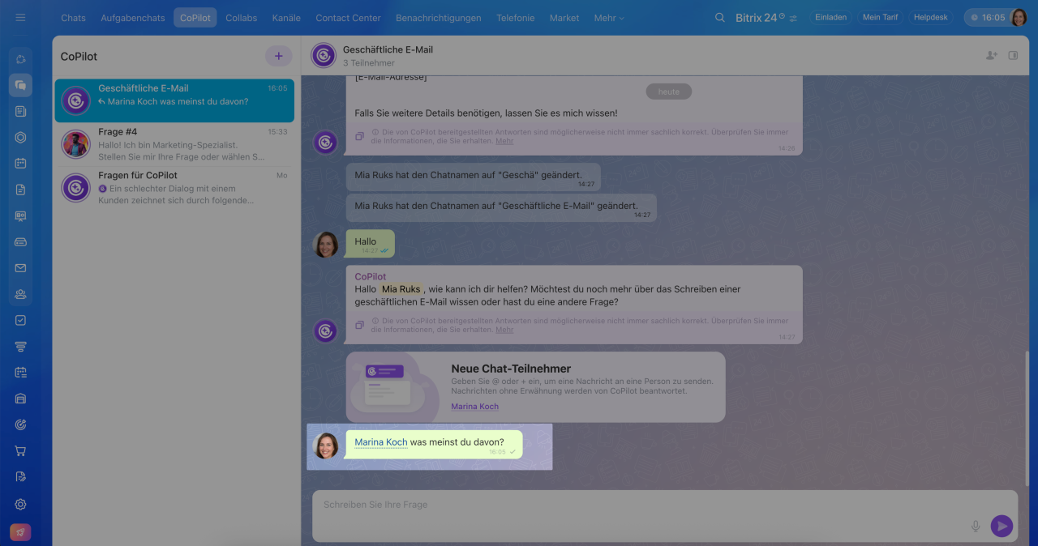Click Mia Ruks' avatar beside the Hallo message
1038x546 pixels.
(x=326, y=245)
